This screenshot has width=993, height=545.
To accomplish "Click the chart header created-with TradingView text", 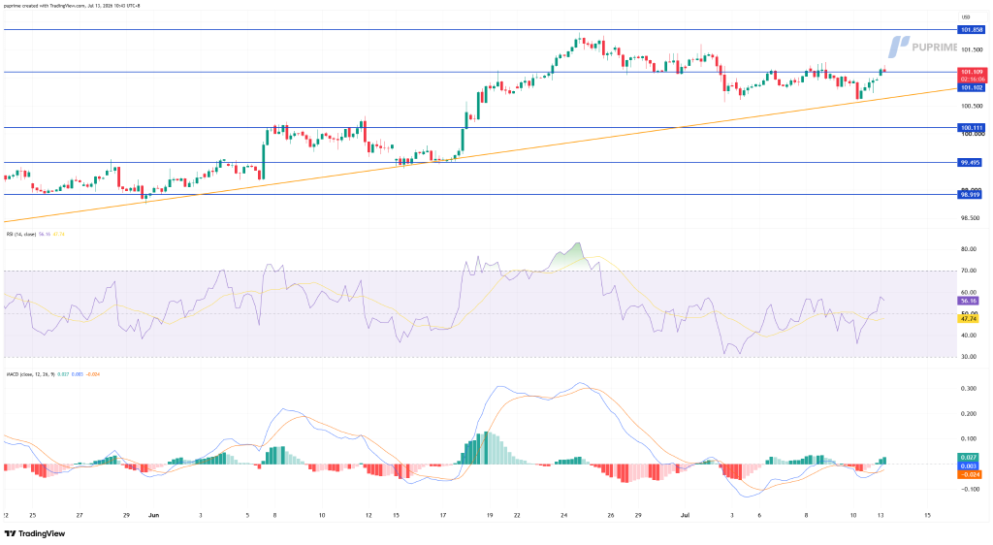I will pyautogui.click(x=72, y=6).
